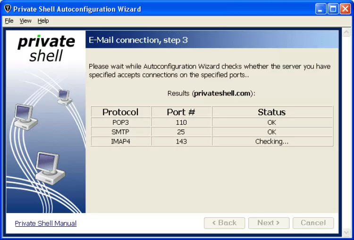This screenshot has height=240, width=354.
Task: Open the File menu
Action: [9, 21]
